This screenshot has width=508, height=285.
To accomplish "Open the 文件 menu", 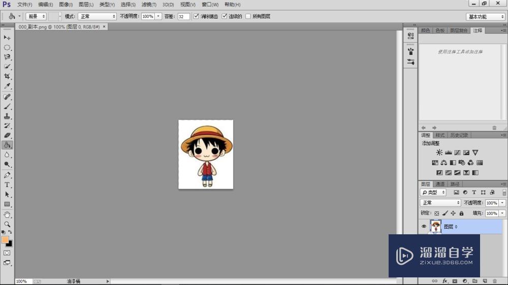I will [x=24, y=5].
